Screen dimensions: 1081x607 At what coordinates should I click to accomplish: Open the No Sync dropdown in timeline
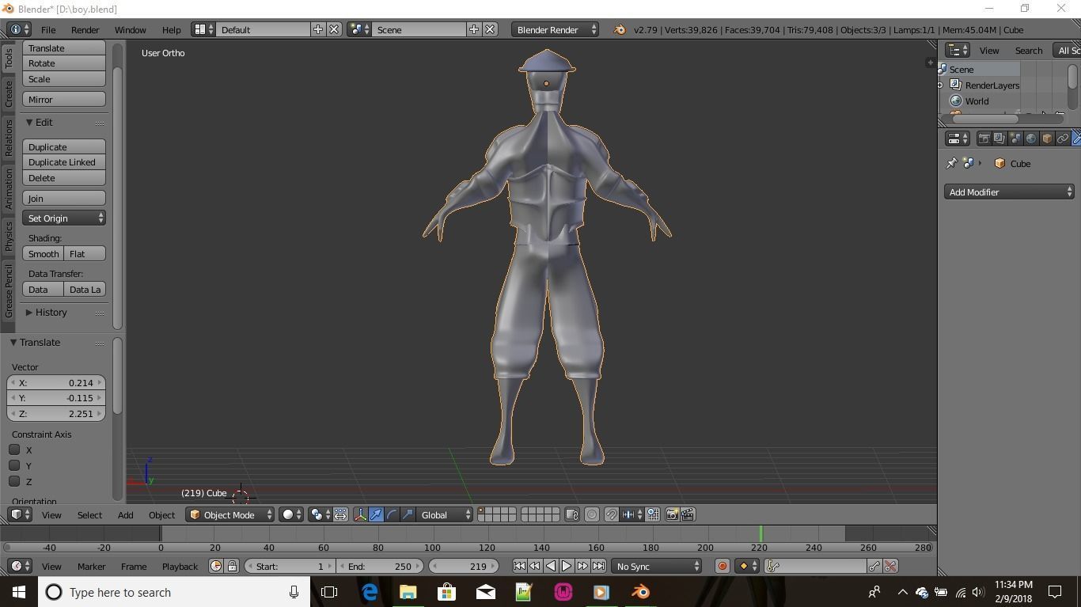656,567
